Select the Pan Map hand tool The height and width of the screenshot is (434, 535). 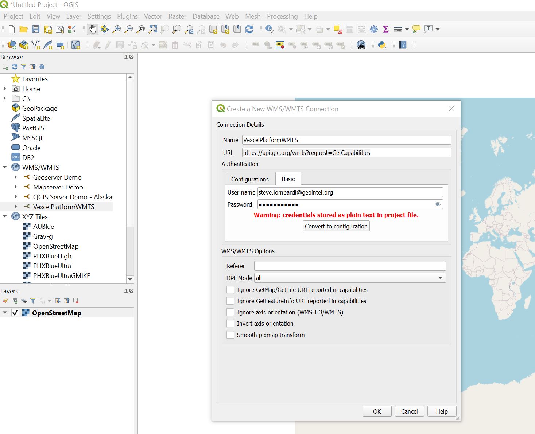(93, 29)
